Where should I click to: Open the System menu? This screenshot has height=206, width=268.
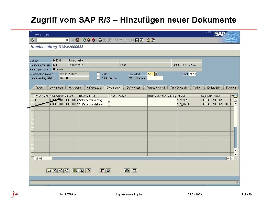tap(37, 35)
